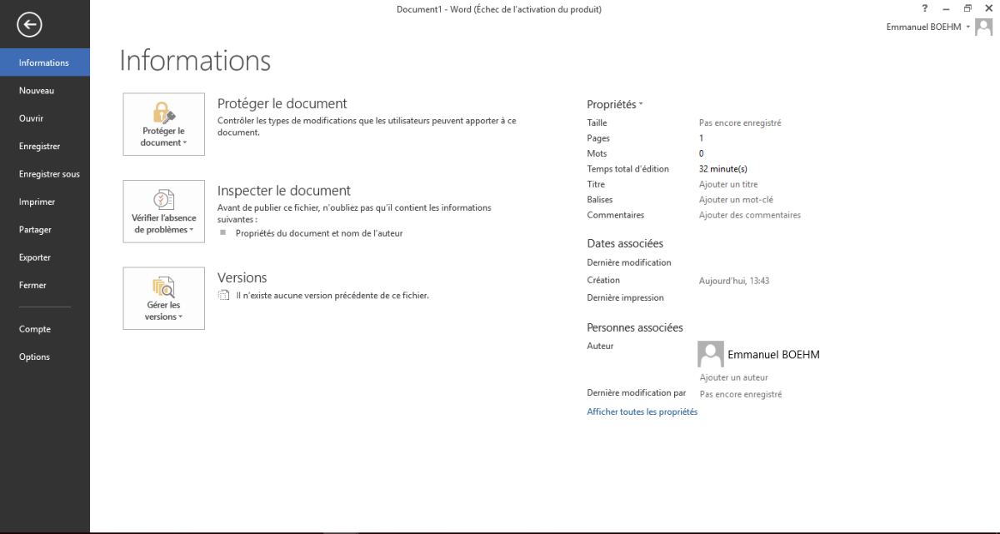Open Vérifier l'absence de problèmes dropdown
This screenshot has height=534, width=1000.
163,212
